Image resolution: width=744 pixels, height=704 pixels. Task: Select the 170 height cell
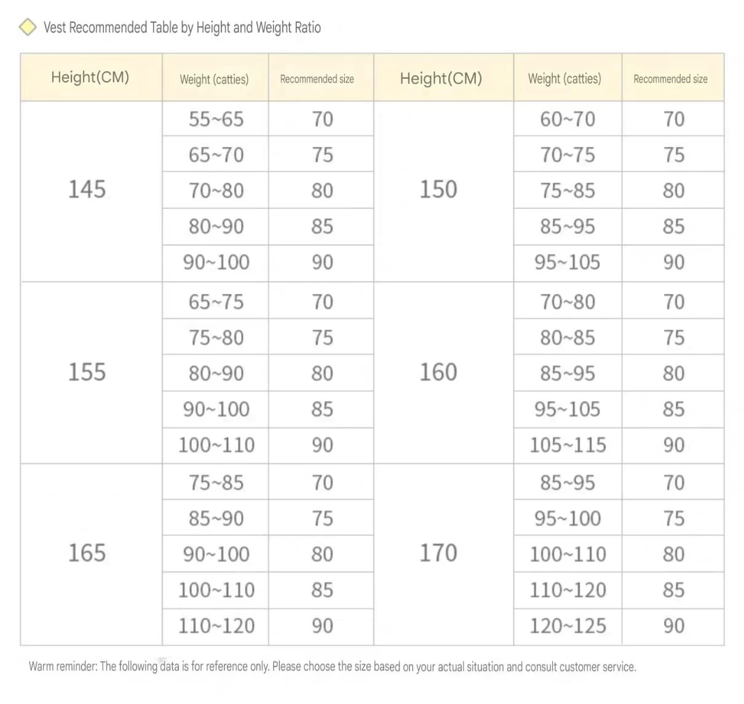[438, 553]
